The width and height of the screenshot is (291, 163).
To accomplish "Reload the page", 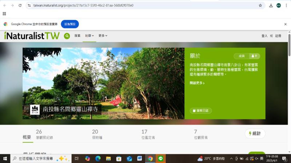I will click(20, 5).
